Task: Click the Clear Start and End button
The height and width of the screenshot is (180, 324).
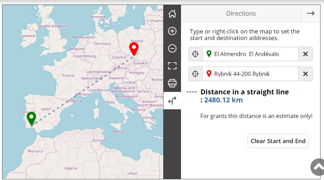Action: (x=278, y=141)
